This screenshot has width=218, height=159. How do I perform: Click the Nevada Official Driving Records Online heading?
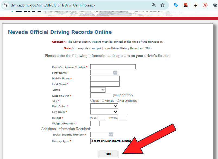(x=60, y=32)
